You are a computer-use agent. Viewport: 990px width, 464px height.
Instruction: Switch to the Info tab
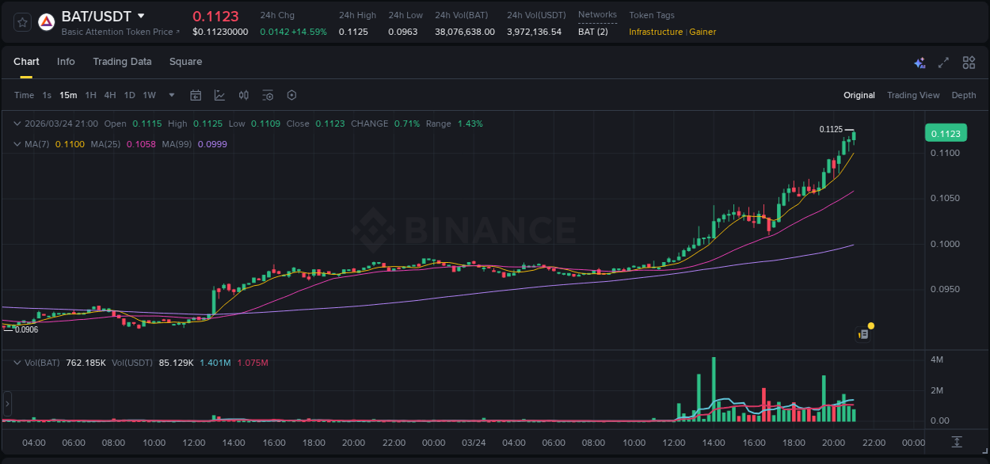(66, 62)
